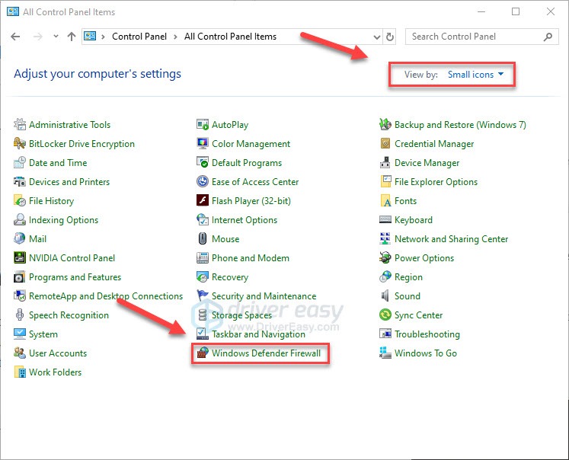Open the Sound speaker icon

click(385, 295)
